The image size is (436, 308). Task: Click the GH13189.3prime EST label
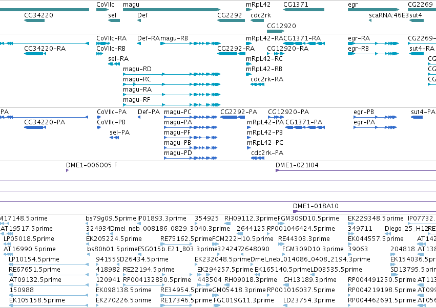310,280
